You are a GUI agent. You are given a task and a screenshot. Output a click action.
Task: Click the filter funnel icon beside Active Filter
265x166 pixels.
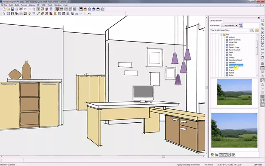tap(241, 26)
